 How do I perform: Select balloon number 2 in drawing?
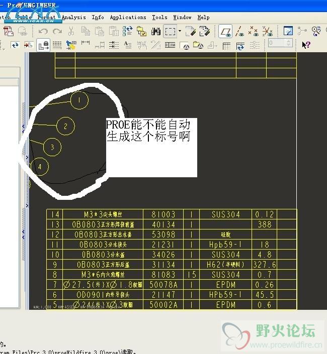(65, 126)
